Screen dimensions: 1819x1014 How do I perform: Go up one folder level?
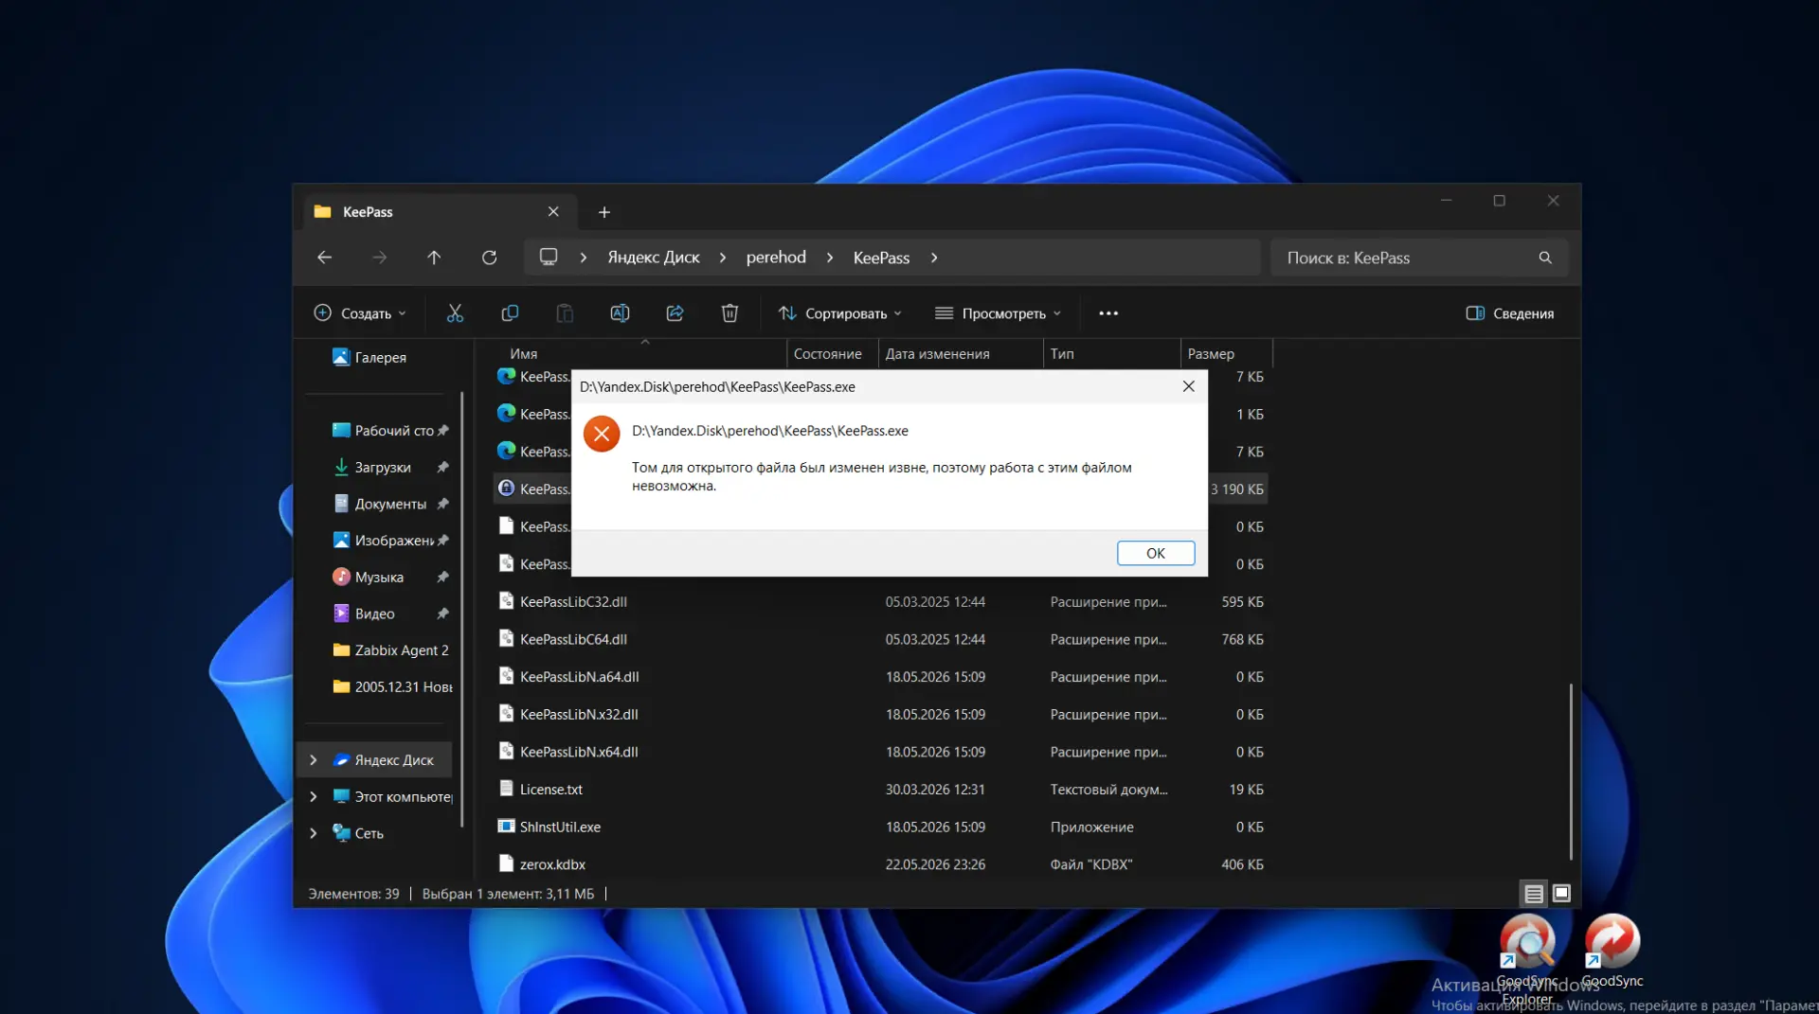(x=434, y=258)
